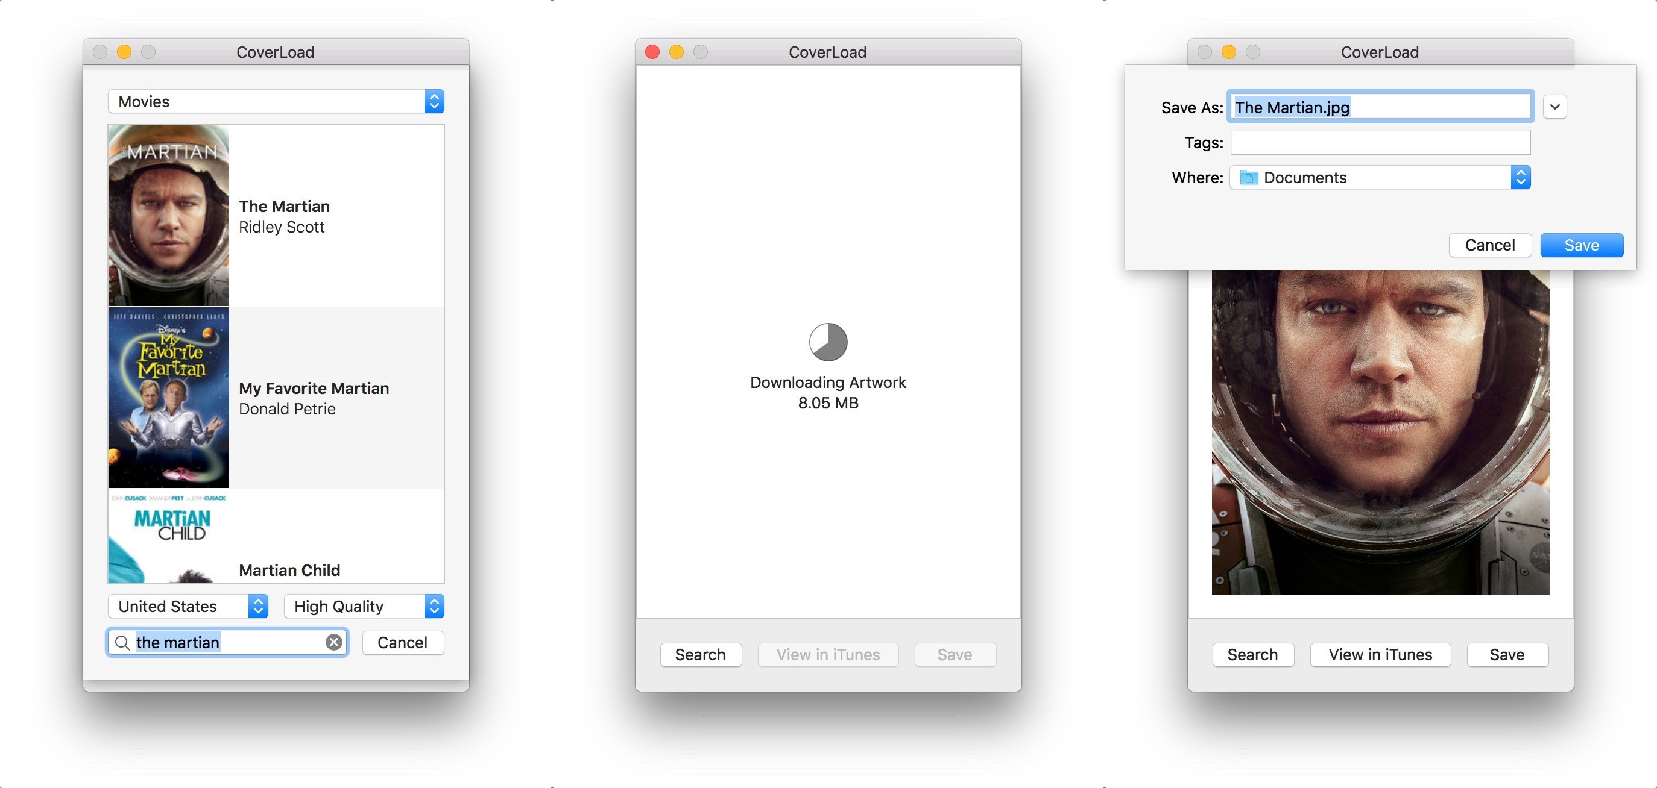Click the Documents folder icon
Viewport: 1657px width, 788px height.
[1249, 177]
